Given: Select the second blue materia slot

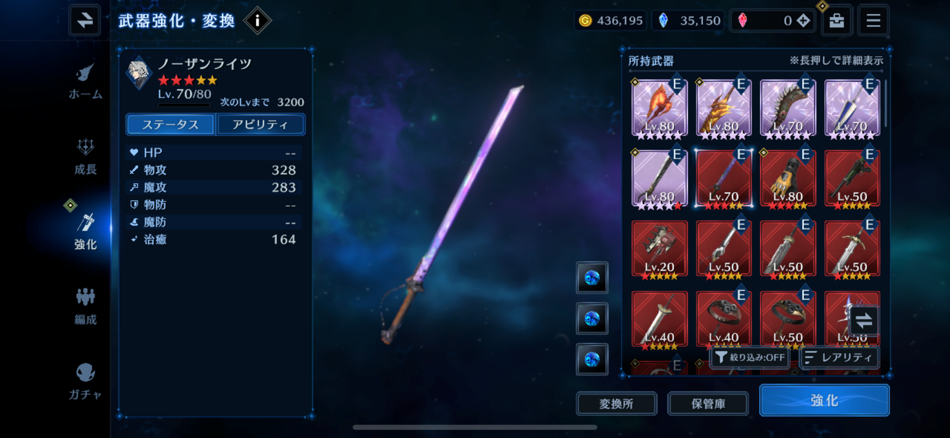Looking at the screenshot, I should click(592, 318).
